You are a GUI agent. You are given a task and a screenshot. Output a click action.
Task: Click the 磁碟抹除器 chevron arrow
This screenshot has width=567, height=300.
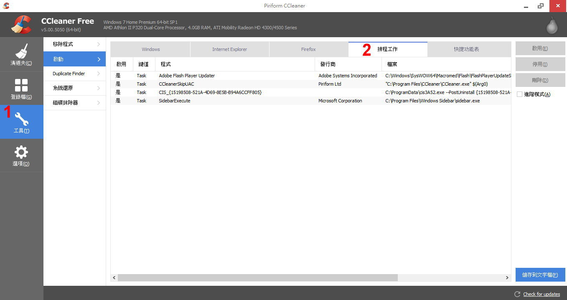[x=99, y=103]
